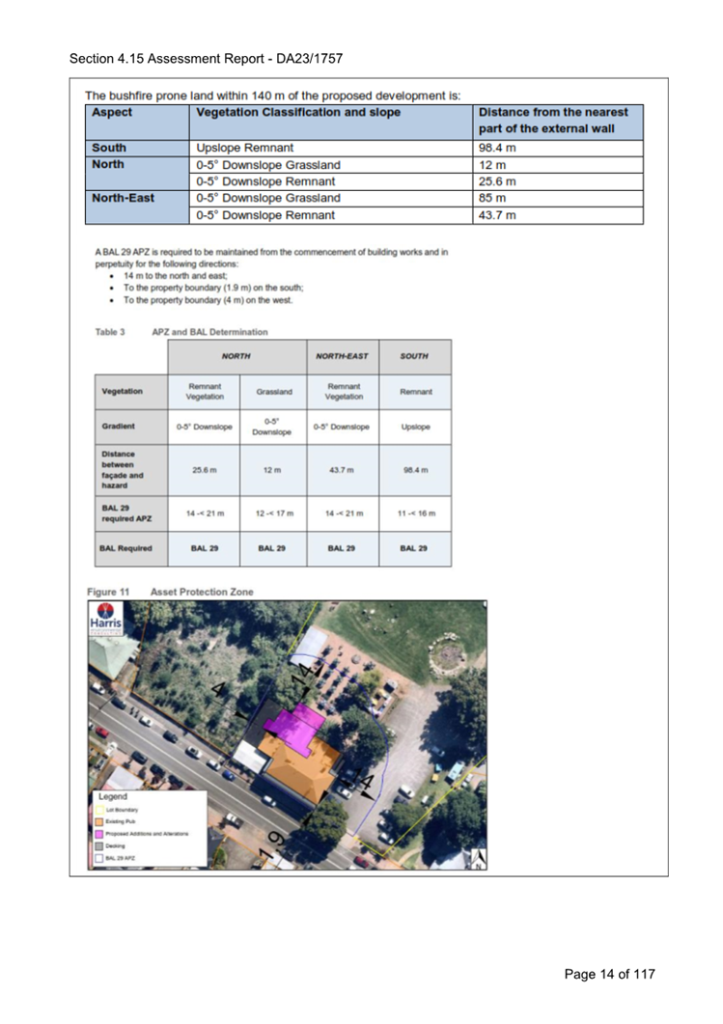This screenshot has width=723, height=1024.
Task: Click the '12 -< 17 m' APZ cell
Action: pos(273,513)
